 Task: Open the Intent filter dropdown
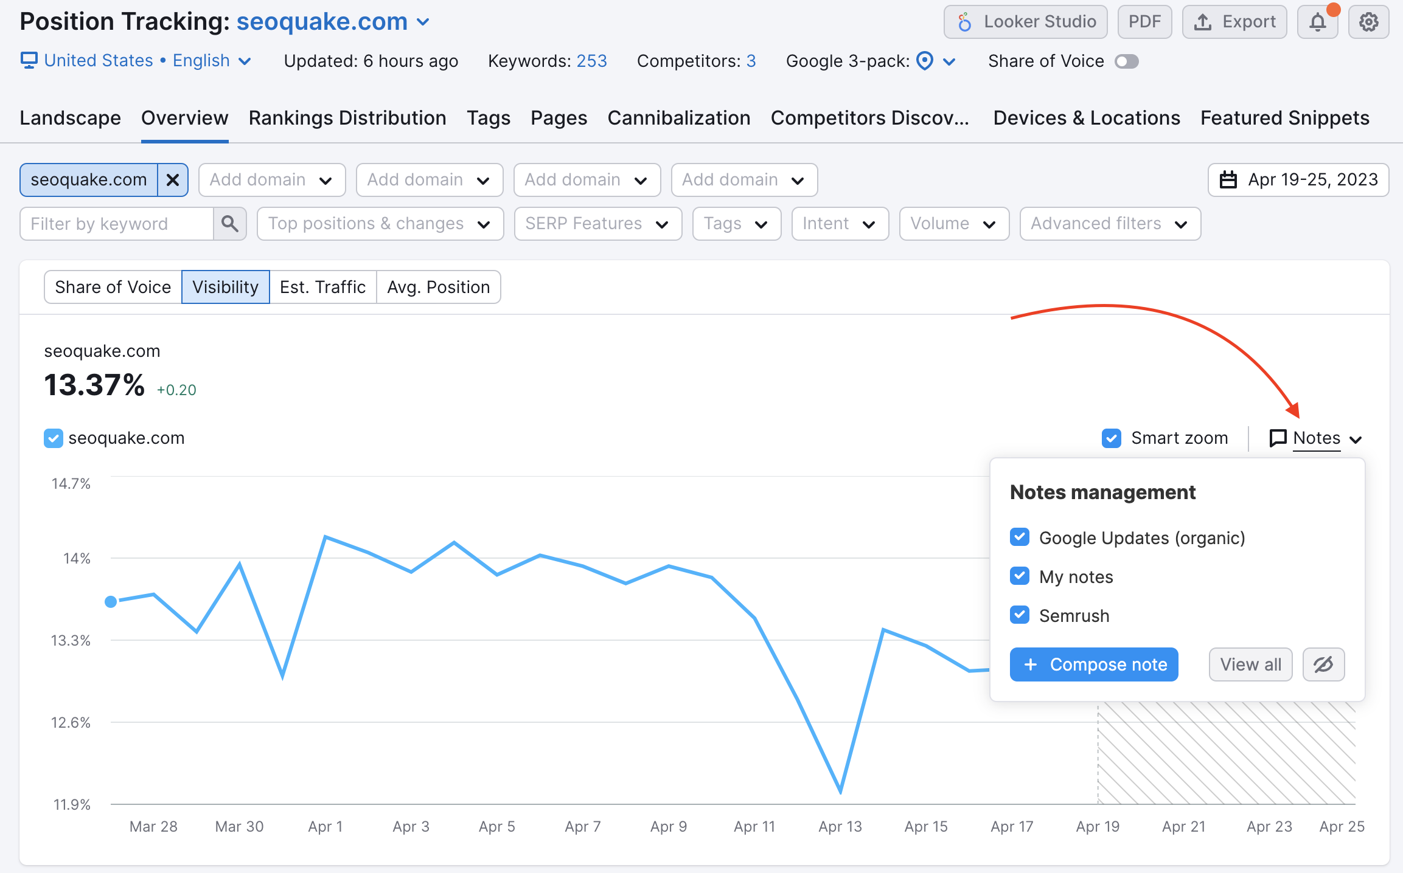click(840, 223)
